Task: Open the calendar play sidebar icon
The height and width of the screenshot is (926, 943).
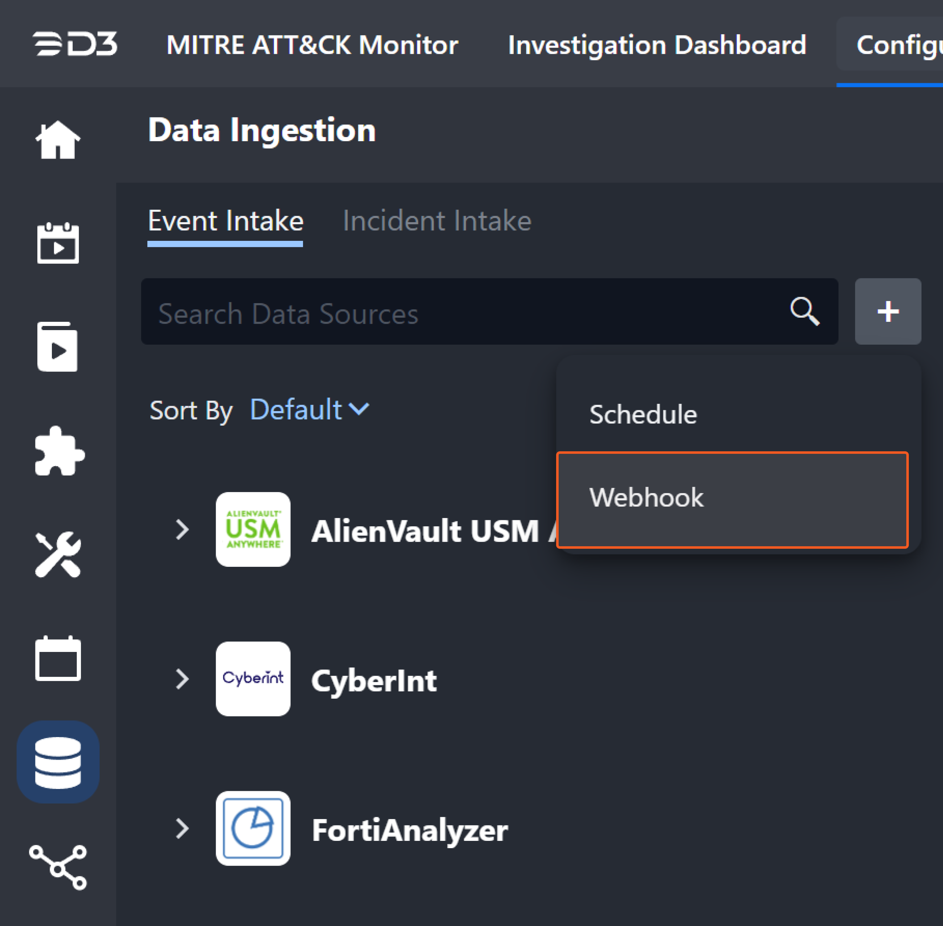Action: pyautogui.click(x=58, y=243)
